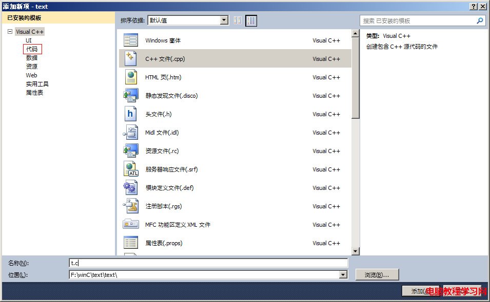Open the 排序依据 sort dropdown
The width and height of the screenshot is (490, 302).
pos(224,20)
